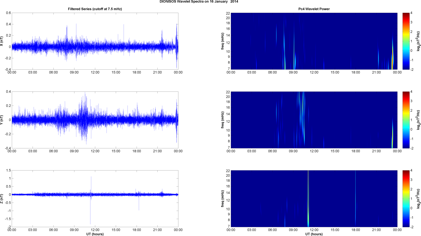Select the 'Filtered Series (cutoff at 7.5 mHz)' heading
The image size is (421, 236).
[95, 9]
